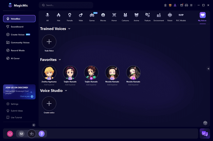Select the Games voice category
This screenshot has height=141, width=213.
[x=92, y=17]
